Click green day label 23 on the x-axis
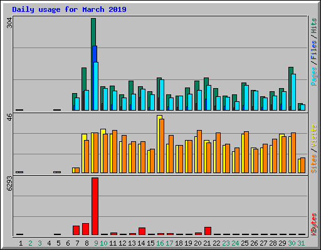Viewport: 321px width, 250px height. click(226, 243)
